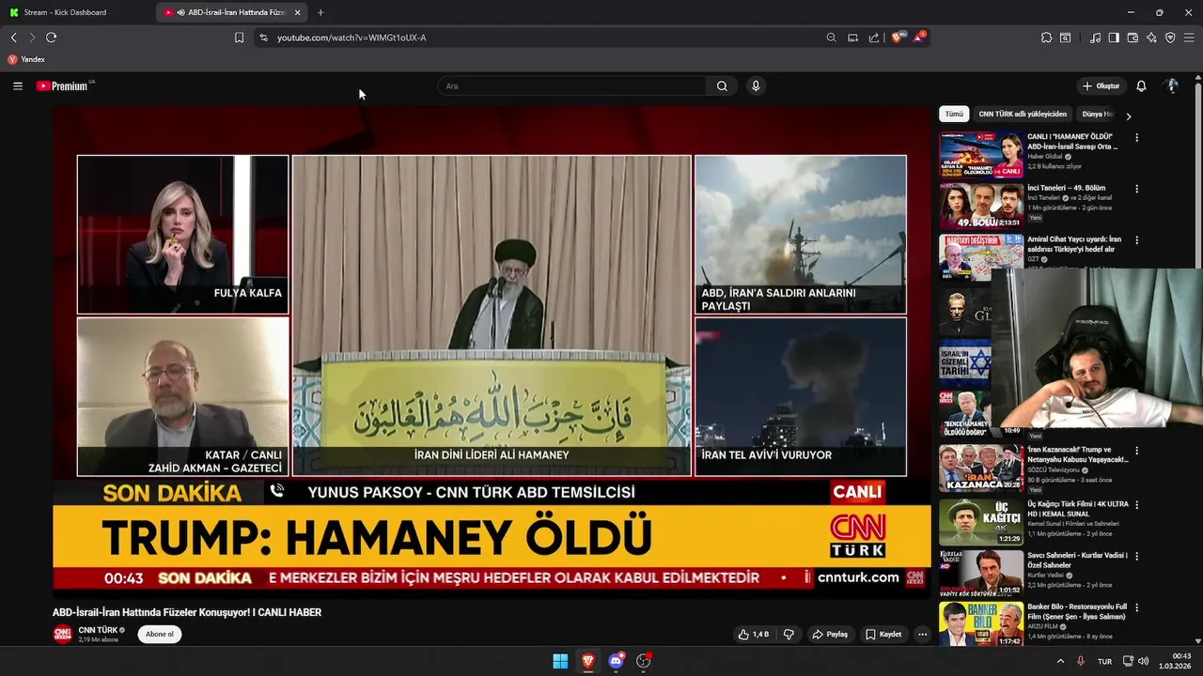Open YouTube notifications bell

click(1141, 85)
